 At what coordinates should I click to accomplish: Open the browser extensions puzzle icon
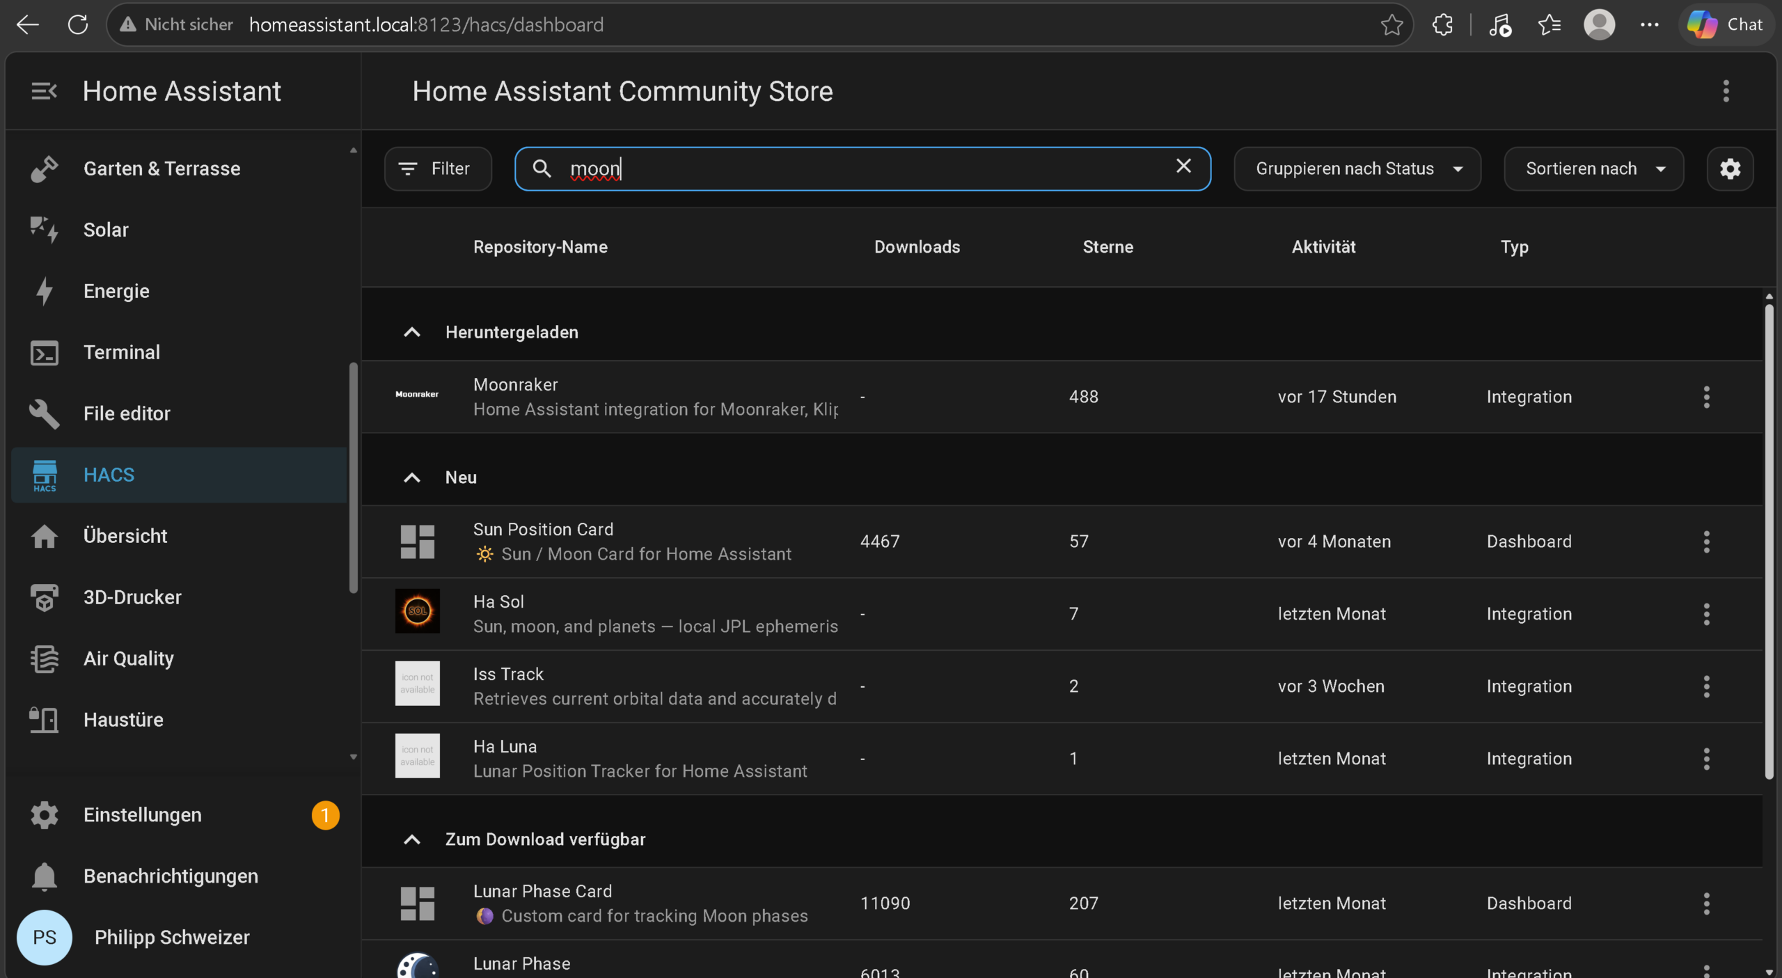pyautogui.click(x=1442, y=25)
